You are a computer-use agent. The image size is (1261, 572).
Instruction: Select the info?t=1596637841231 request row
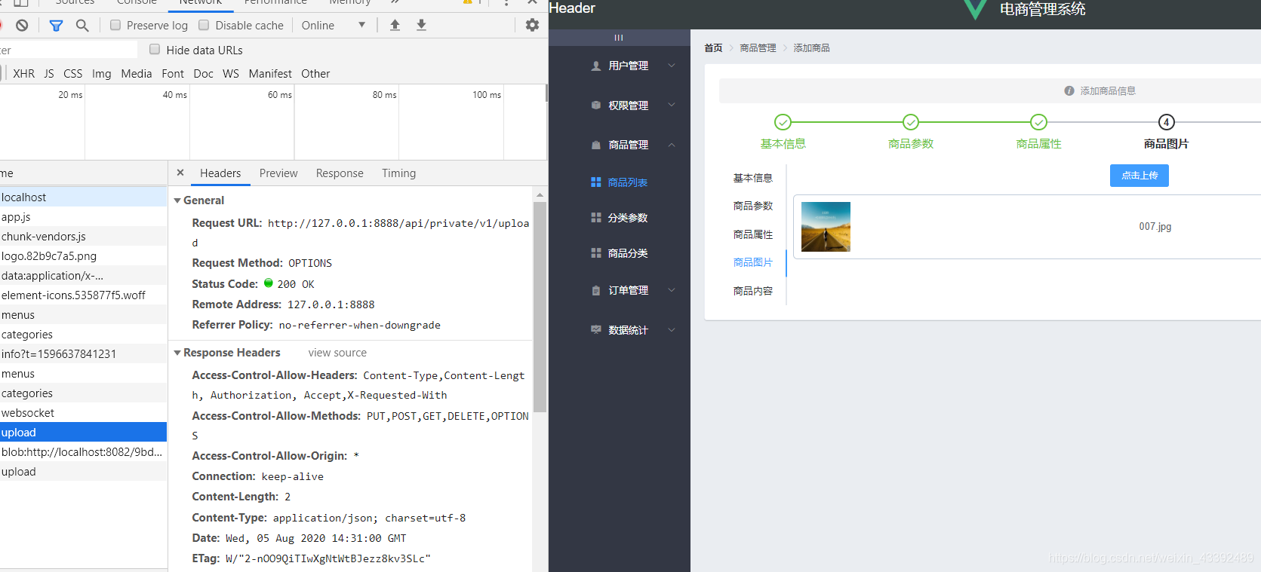tap(83, 353)
